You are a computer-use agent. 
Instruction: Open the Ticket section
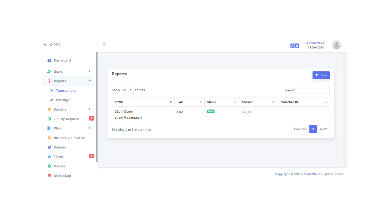59,157
